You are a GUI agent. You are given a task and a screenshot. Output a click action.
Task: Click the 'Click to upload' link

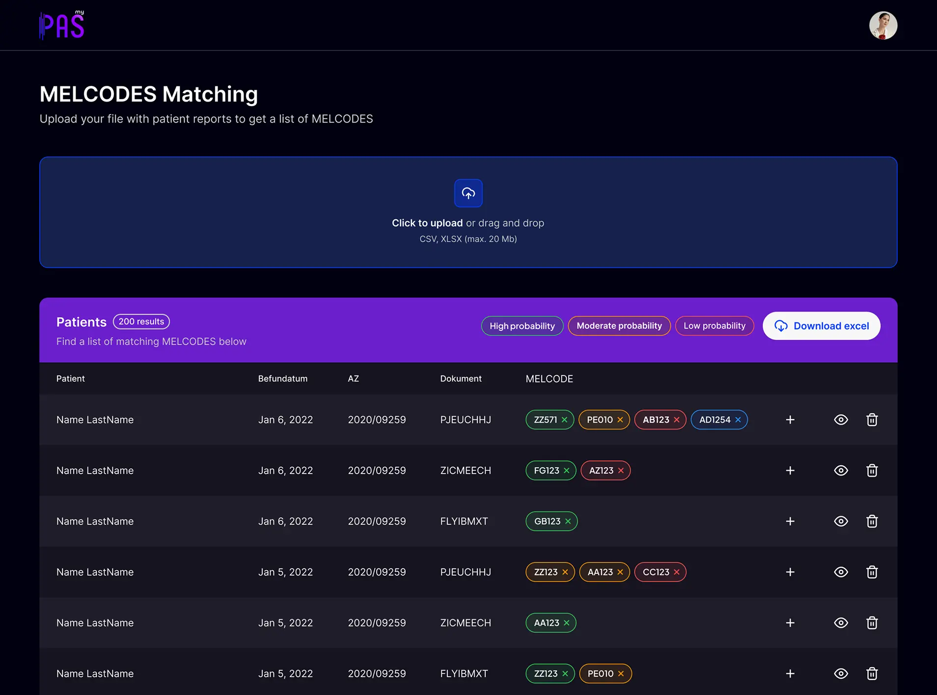[427, 223]
